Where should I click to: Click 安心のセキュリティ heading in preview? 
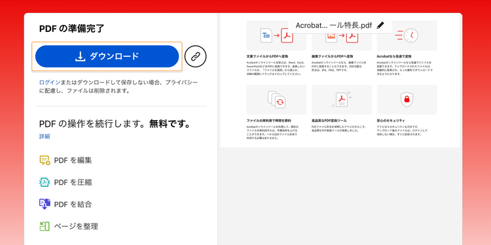[391, 121]
